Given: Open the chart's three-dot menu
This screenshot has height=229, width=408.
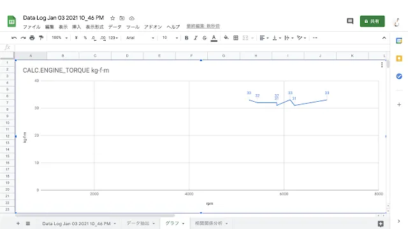Looking at the screenshot, I should pyautogui.click(x=382, y=65).
